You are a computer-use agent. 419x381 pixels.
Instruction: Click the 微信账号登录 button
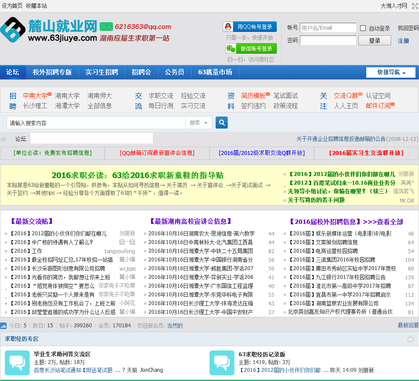pyautogui.click(x=251, y=48)
